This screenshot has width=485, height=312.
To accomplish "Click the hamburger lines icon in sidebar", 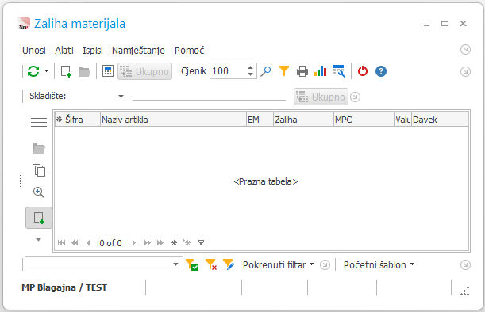I will (x=39, y=122).
